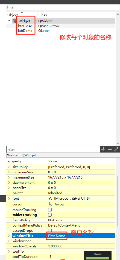Toggle the tabletTracking checkbox
This screenshot has height=260, width=120.
click(x=50, y=215)
